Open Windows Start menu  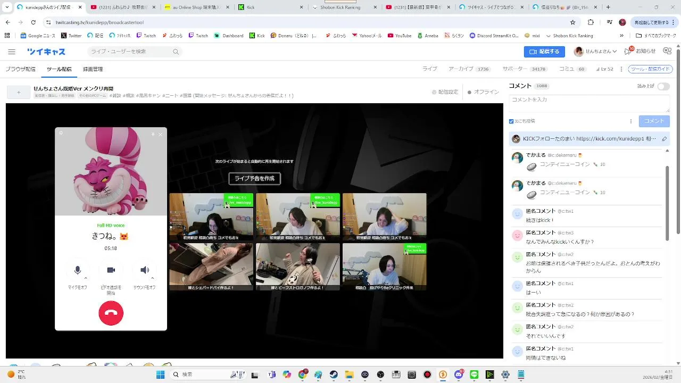pyautogui.click(x=160, y=374)
